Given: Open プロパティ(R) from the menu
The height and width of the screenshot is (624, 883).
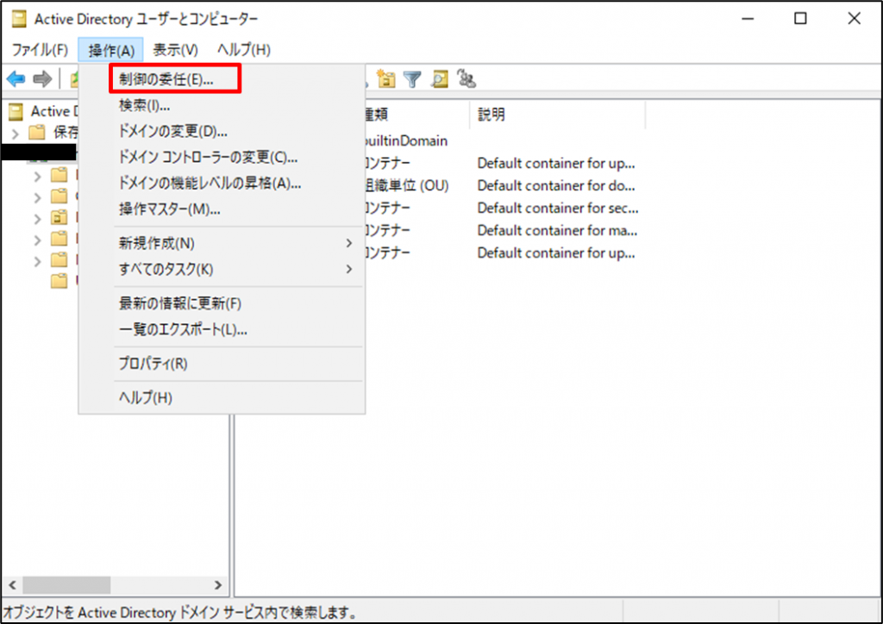Looking at the screenshot, I should click(222, 364).
